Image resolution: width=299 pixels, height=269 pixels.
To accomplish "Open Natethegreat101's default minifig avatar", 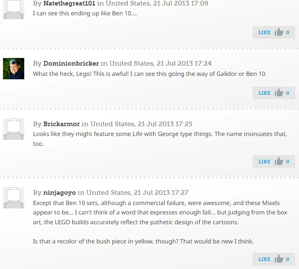I will pos(14,9).
